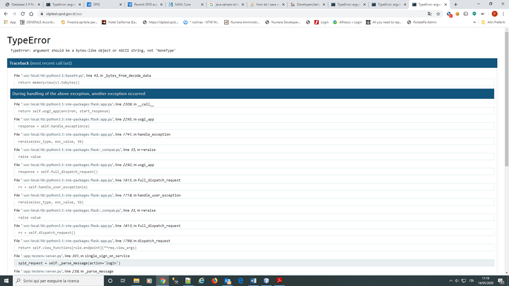Open the Windows Start menu

tap(6, 281)
